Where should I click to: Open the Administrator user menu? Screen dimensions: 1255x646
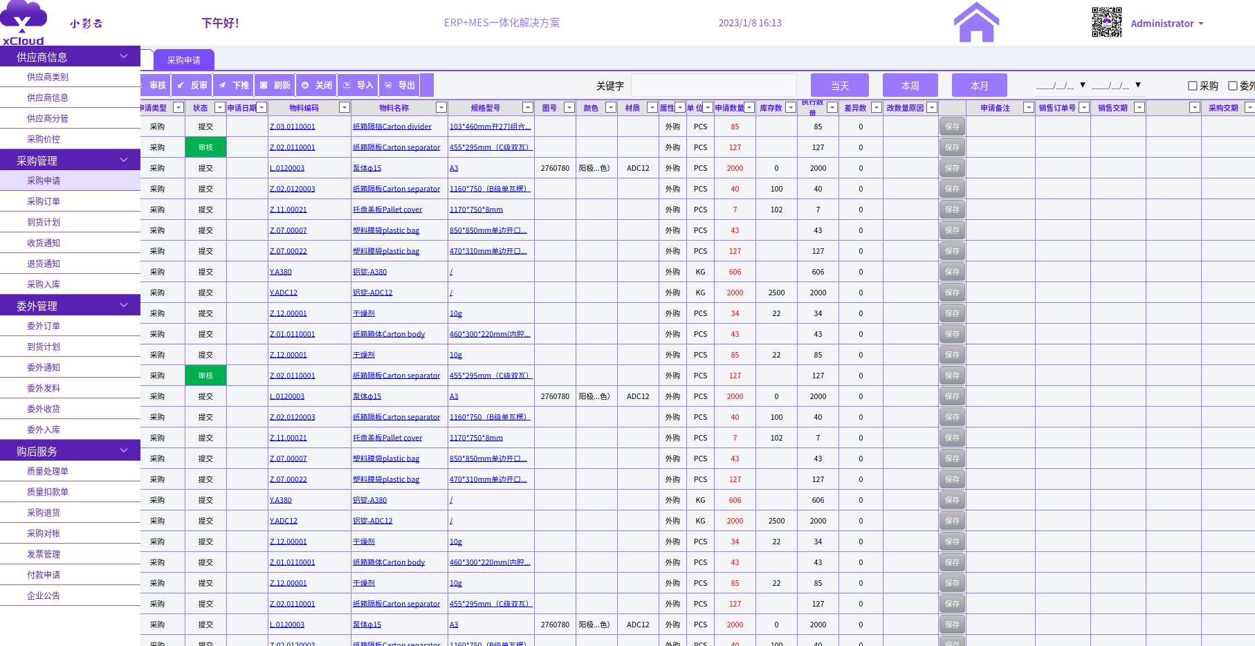1167,24
